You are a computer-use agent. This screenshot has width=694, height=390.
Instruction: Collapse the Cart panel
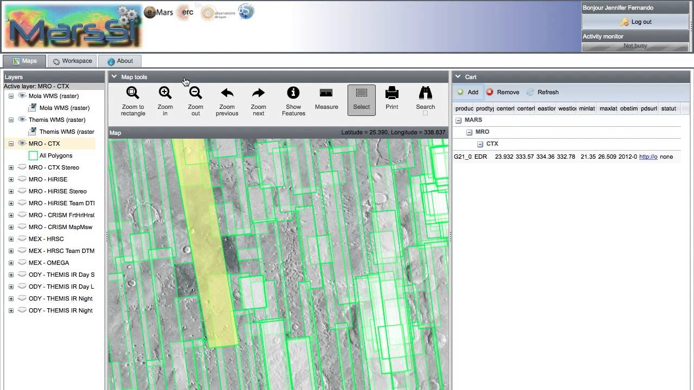458,77
